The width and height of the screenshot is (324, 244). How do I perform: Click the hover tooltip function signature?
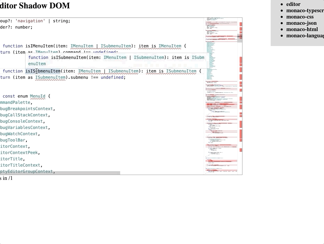(x=116, y=61)
